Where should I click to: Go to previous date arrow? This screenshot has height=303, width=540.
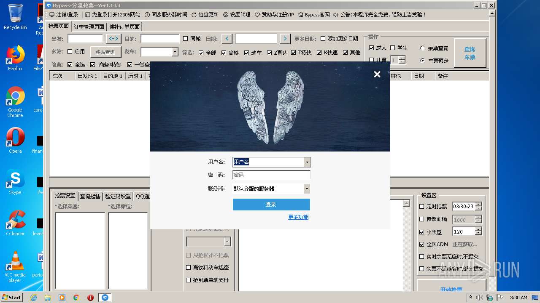(227, 39)
